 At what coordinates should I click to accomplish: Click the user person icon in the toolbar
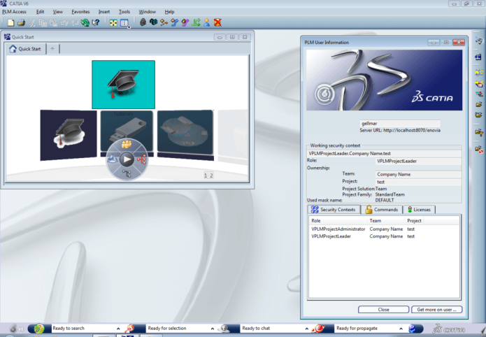pos(206,23)
